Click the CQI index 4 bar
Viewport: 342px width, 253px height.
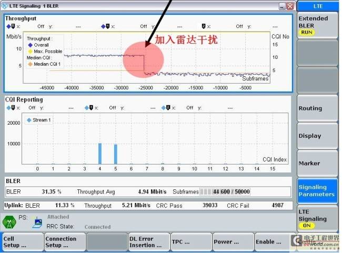100,154
